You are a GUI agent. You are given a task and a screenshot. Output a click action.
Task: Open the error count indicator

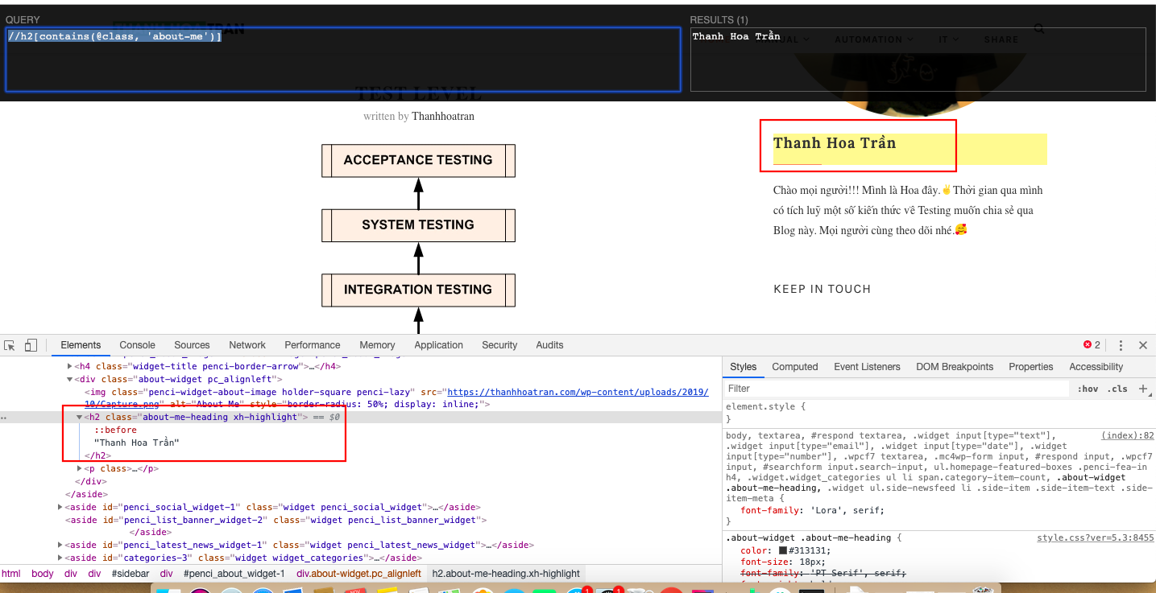pos(1092,345)
